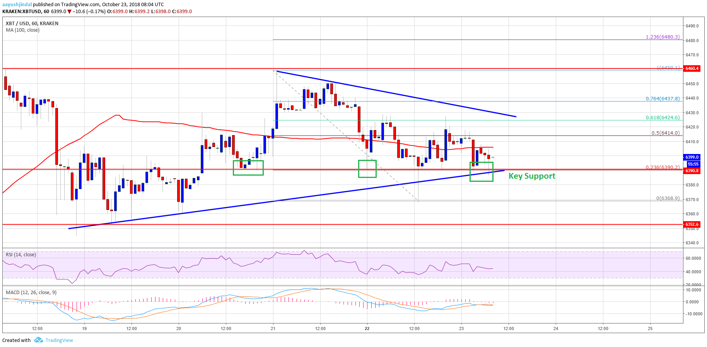Image resolution: width=707 pixels, height=347 pixels.
Task: Click the RSI (14, close) indicator label
Action: click(x=21, y=255)
